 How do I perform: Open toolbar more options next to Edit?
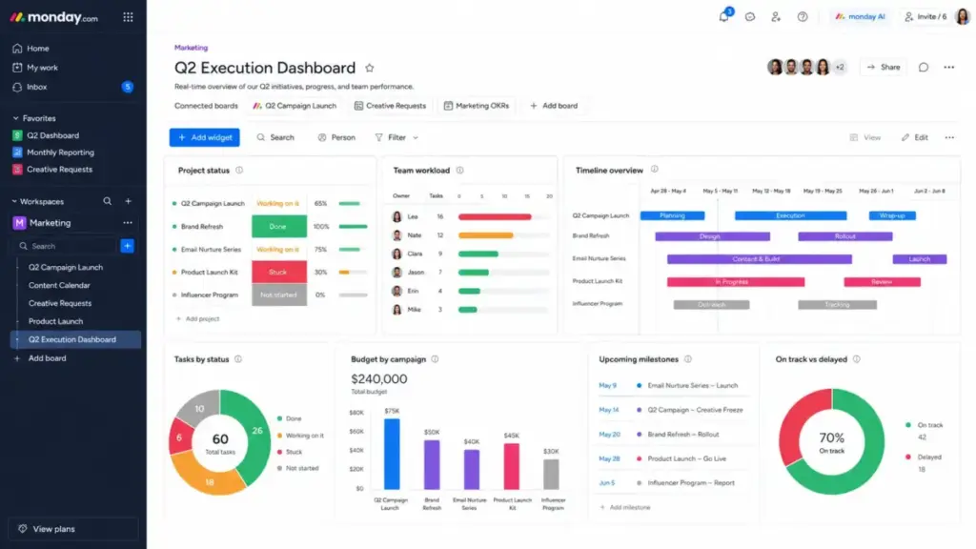[949, 137]
